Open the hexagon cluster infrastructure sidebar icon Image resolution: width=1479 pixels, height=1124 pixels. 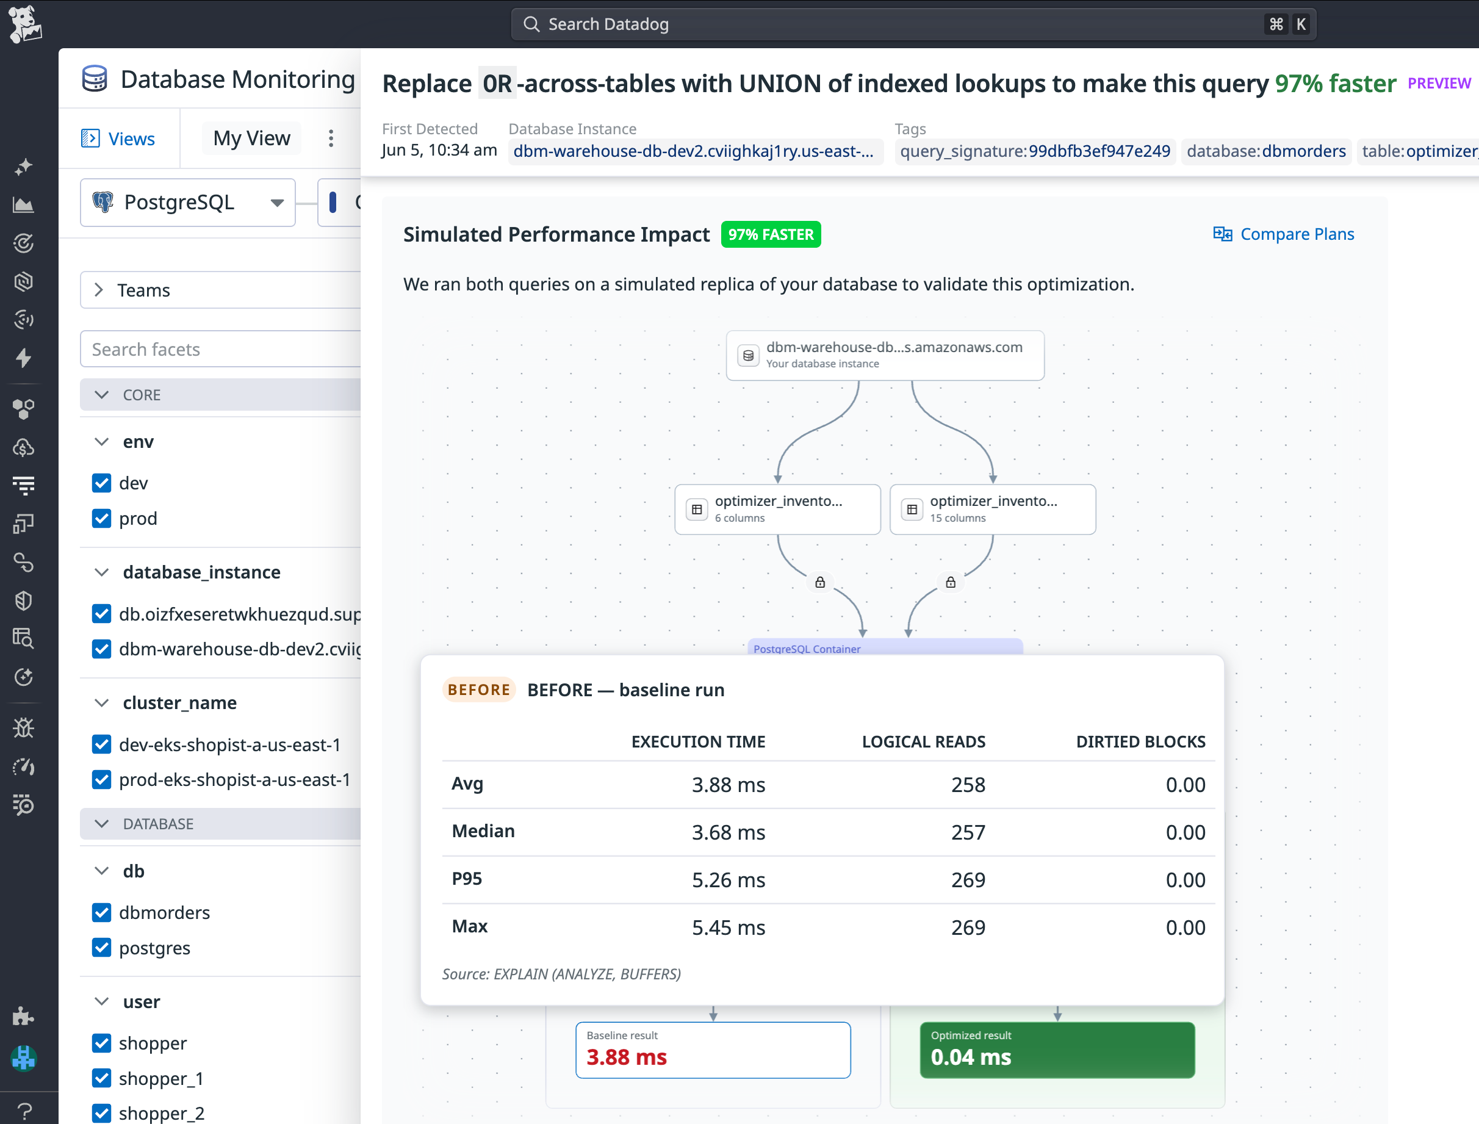point(24,409)
